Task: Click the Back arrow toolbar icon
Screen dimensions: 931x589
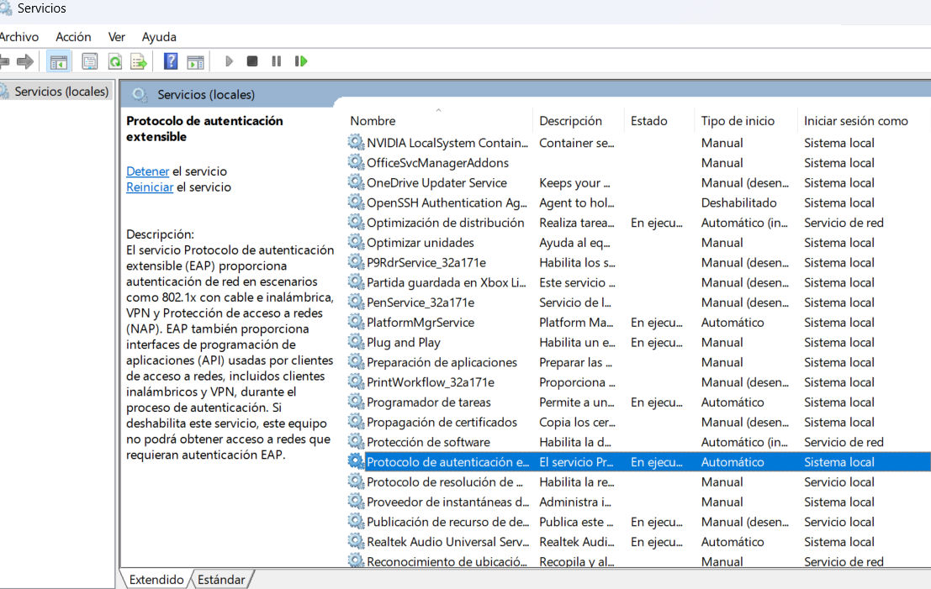Action: pyautogui.click(x=4, y=61)
